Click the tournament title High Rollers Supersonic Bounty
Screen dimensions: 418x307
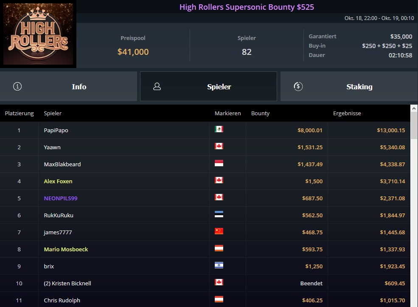[247, 7]
